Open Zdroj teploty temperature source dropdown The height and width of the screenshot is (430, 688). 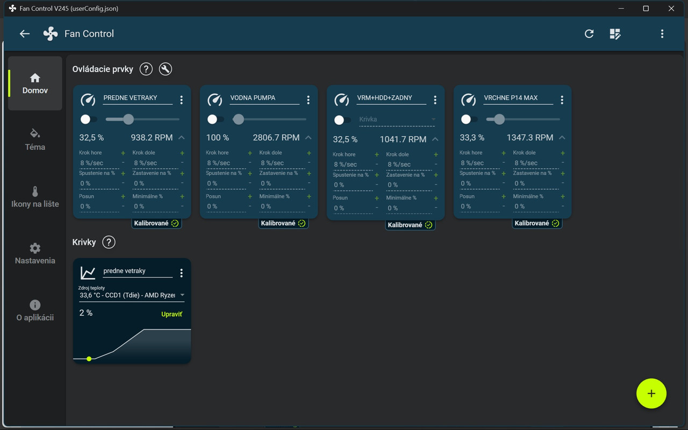click(132, 295)
